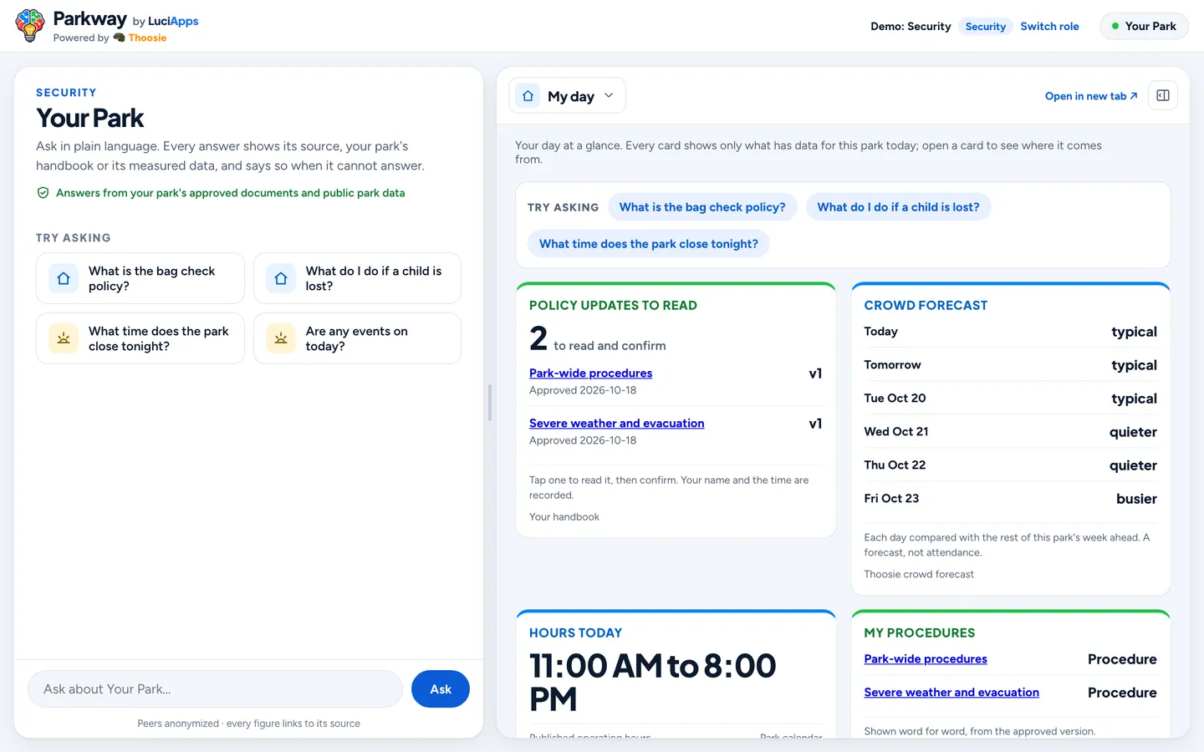This screenshot has height=752, width=1204.
Task: Click the MY PROCEDURES heading
Action: 920,633
